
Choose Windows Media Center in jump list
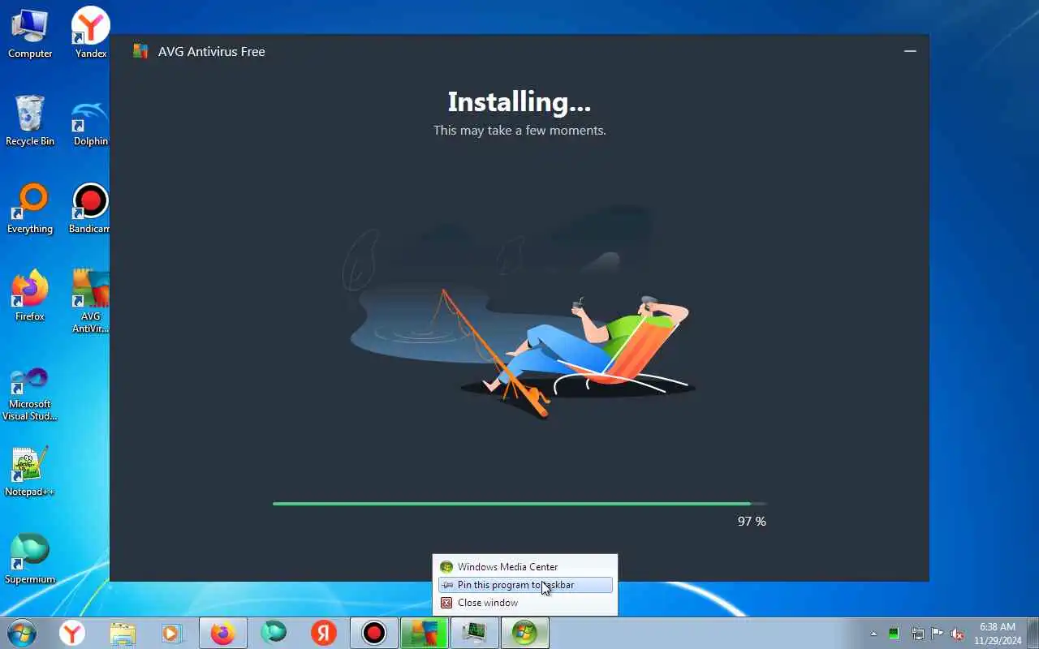[525, 567]
